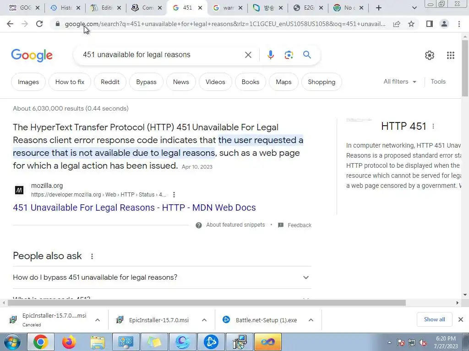Start voice search with microphone icon
469x351 pixels.
pos(270,55)
